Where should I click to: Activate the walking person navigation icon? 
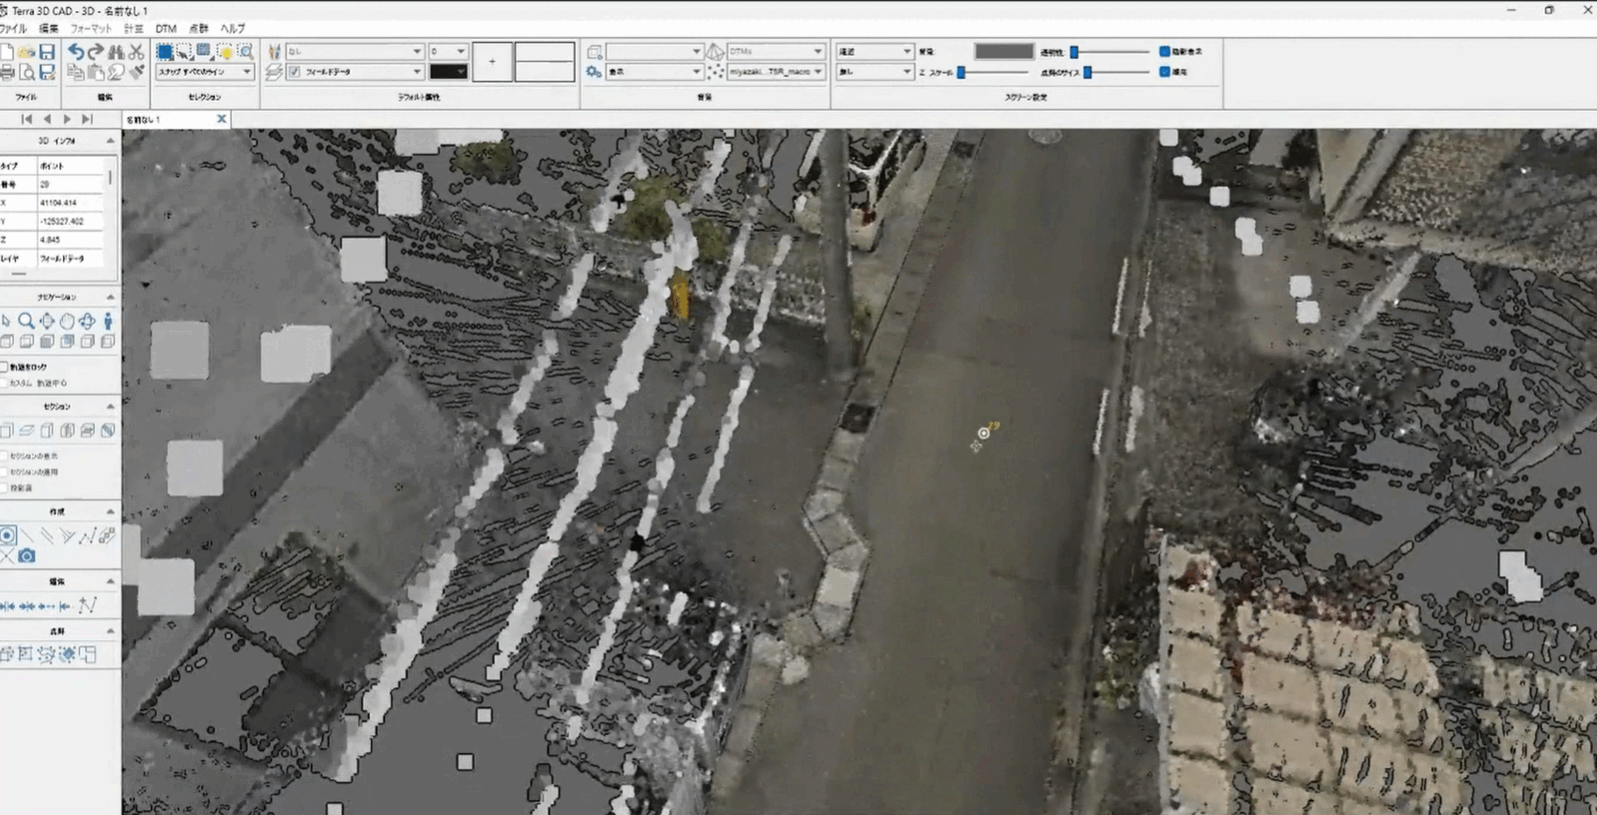[x=108, y=322]
